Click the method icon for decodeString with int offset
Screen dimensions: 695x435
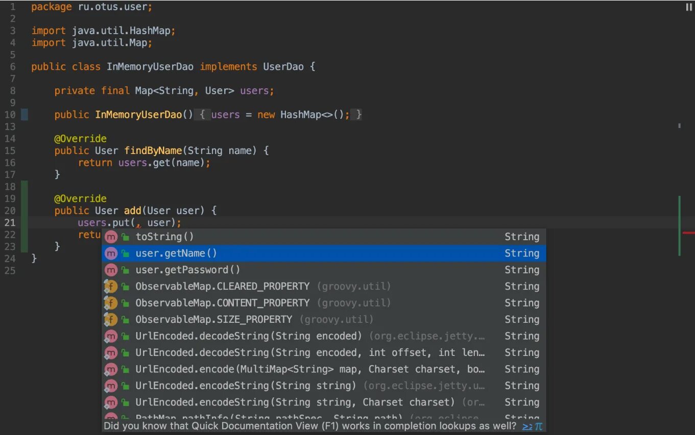pos(111,353)
